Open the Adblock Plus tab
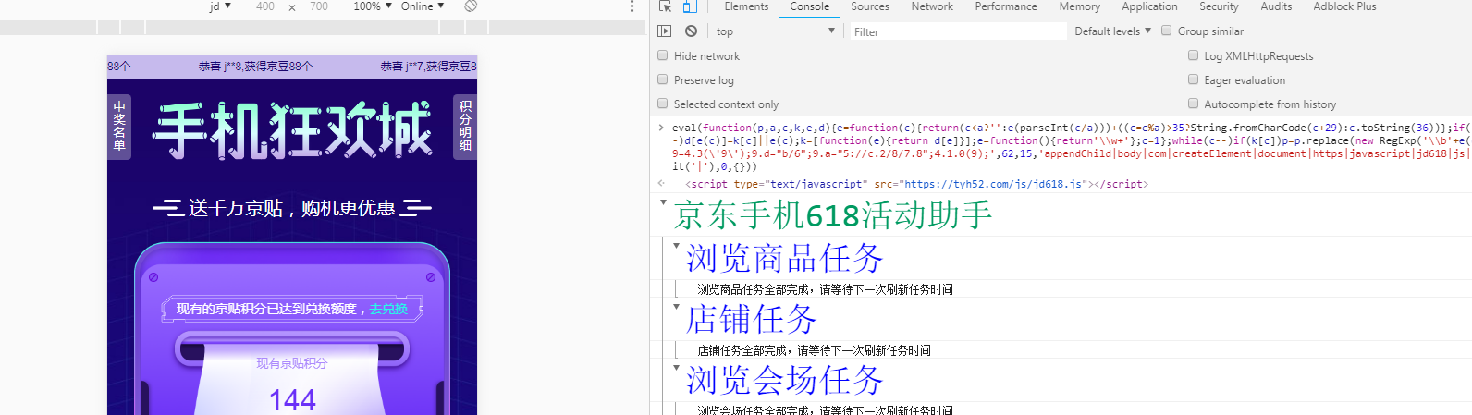1472x415 pixels. 1344,6
